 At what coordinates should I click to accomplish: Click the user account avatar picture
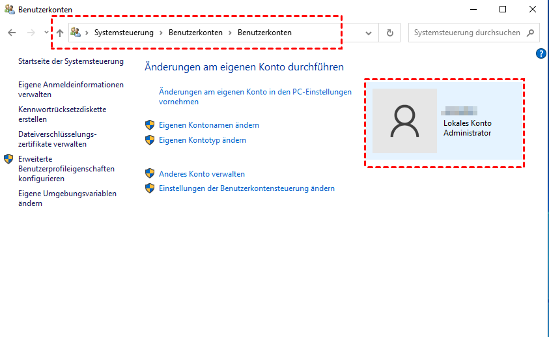coord(404,121)
